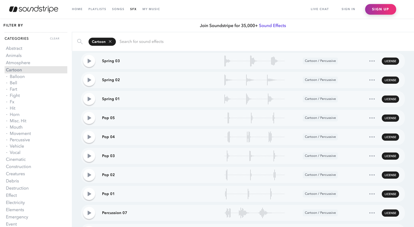Go to the Playlists page
Screen dimensions: 414x227
[97, 9]
